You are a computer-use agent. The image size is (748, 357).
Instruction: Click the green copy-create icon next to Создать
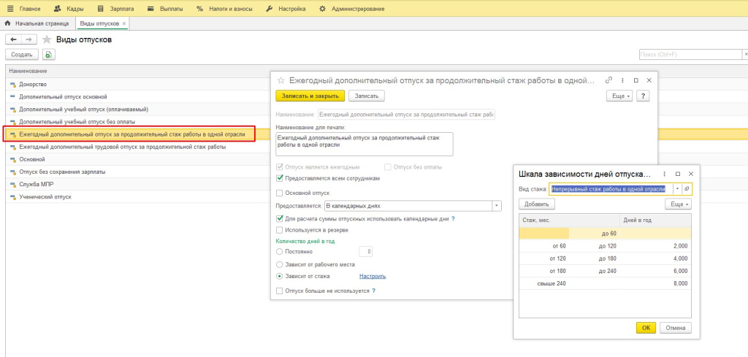tap(48, 55)
